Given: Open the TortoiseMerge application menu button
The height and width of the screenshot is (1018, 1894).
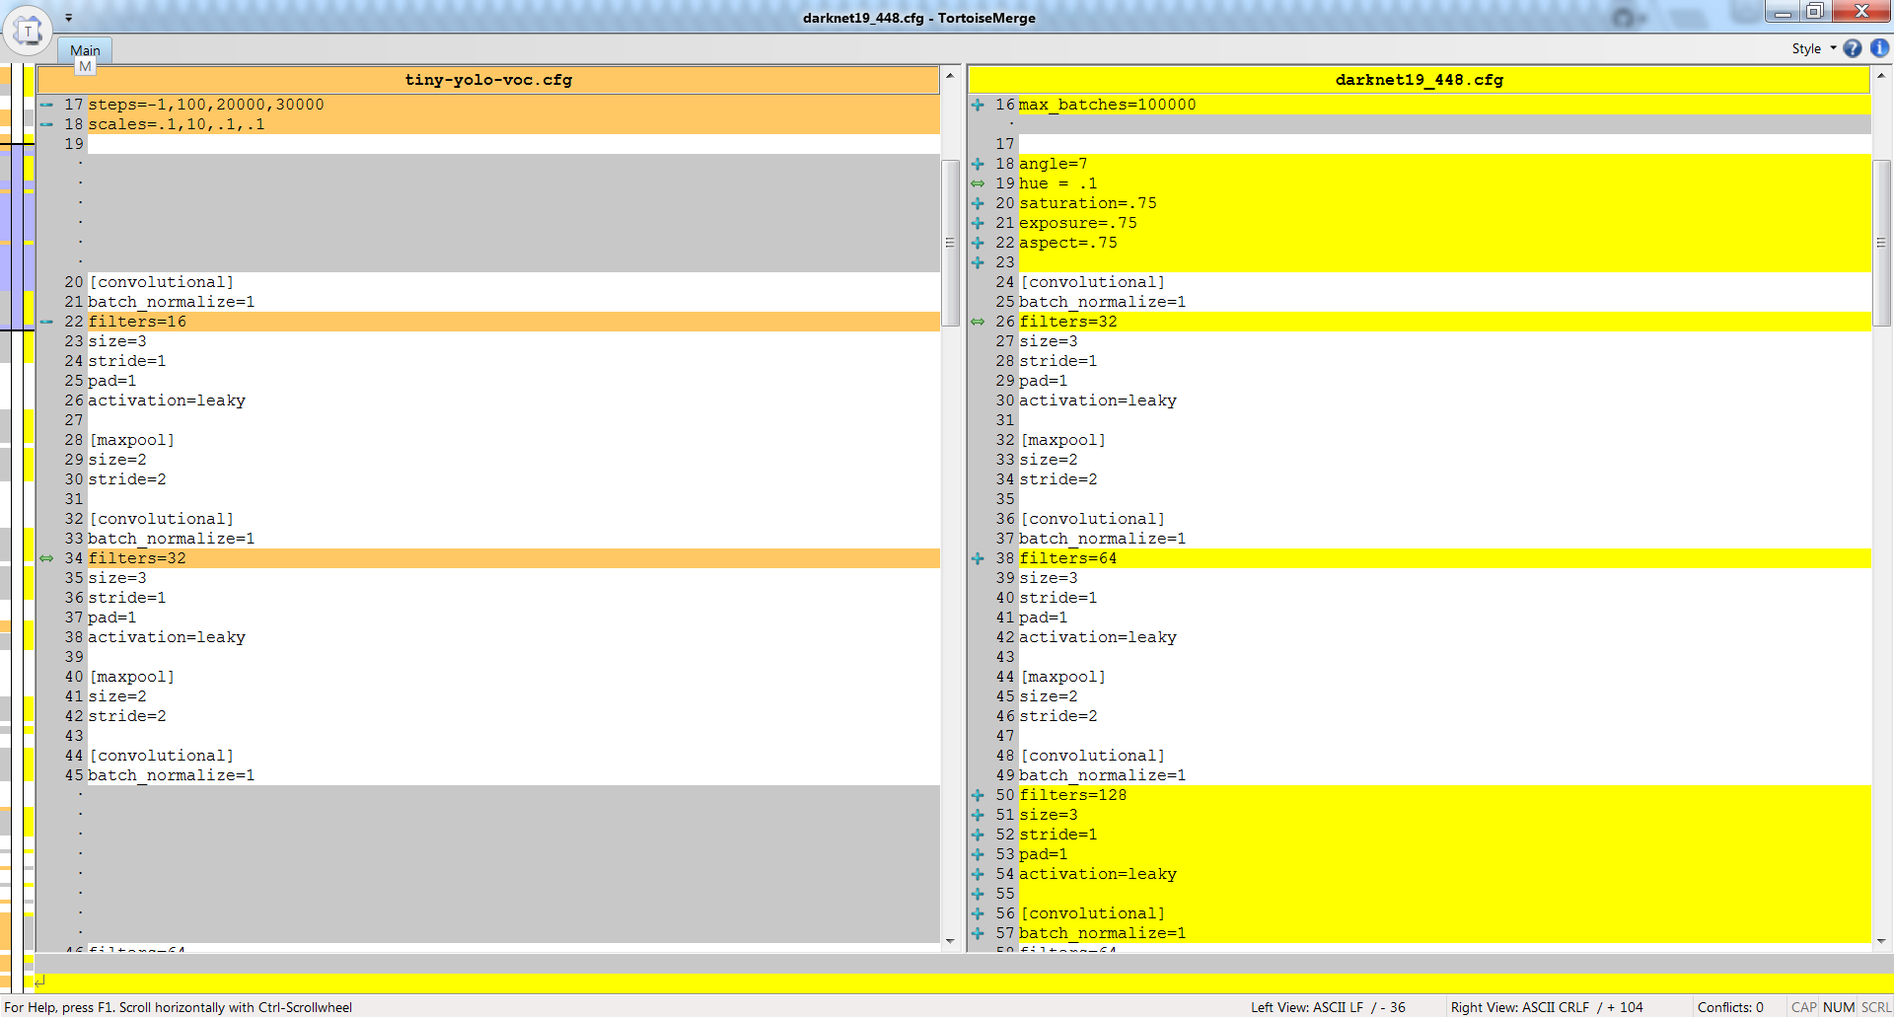Looking at the screenshot, I should tap(28, 31).
